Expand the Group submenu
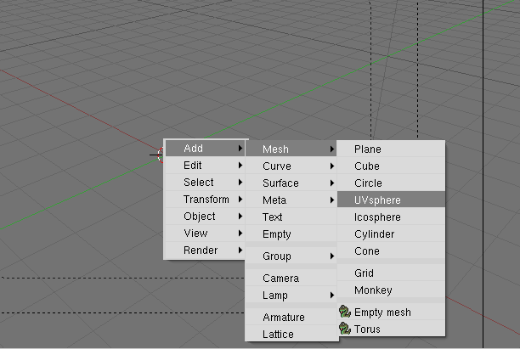The width and height of the screenshot is (520, 349). pyautogui.click(x=291, y=256)
